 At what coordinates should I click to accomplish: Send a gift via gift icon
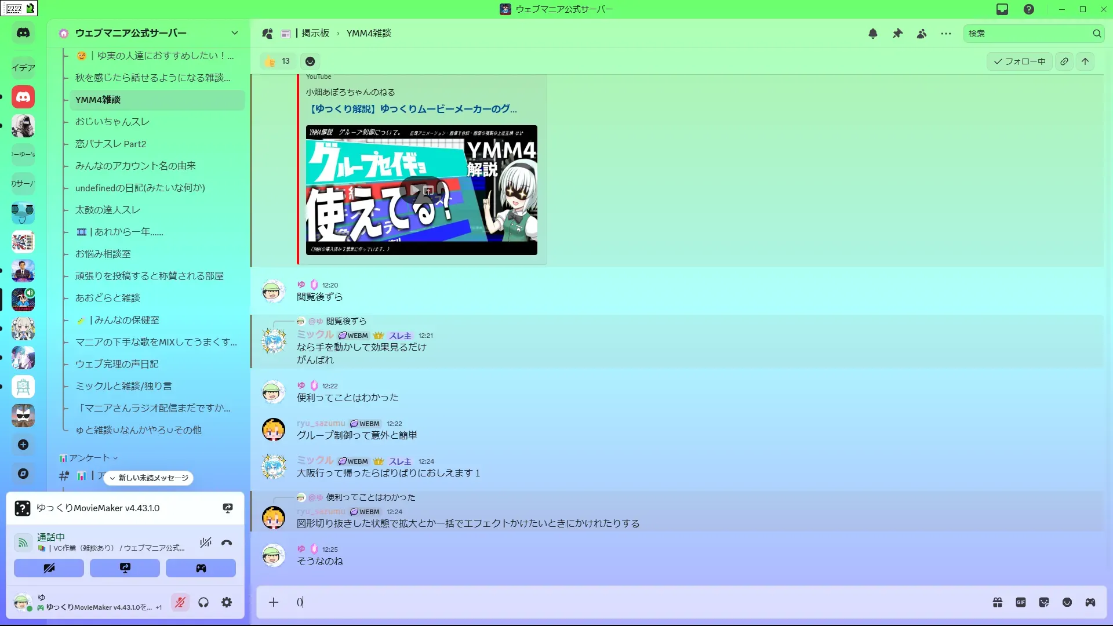tap(998, 602)
